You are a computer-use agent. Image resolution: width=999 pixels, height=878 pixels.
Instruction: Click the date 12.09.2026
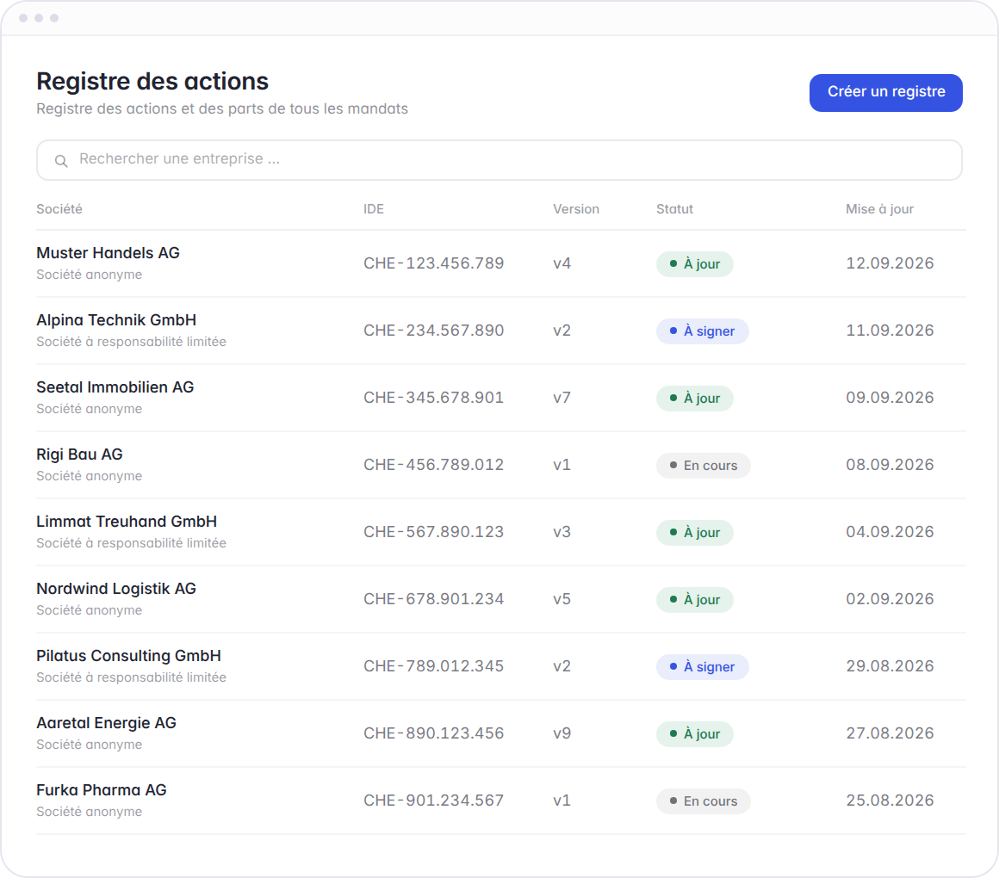pyautogui.click(x=890, y=263)
